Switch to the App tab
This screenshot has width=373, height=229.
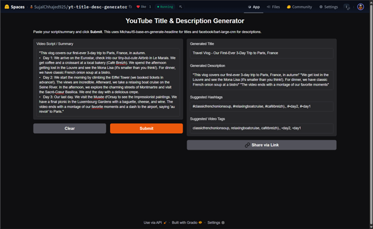253,7
